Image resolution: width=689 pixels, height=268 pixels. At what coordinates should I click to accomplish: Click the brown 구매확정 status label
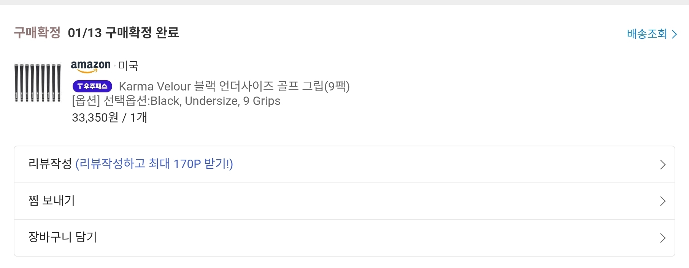point(37,33)
